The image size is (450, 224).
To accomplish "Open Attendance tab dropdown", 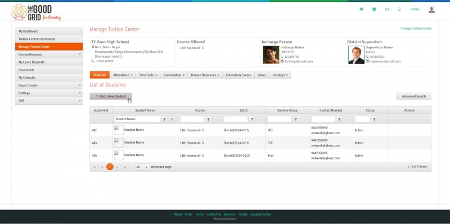I will pyautogui.click(x=123, y=75).
